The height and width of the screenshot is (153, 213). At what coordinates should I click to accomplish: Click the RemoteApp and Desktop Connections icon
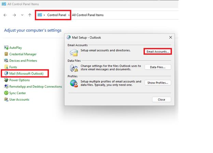point(6,86)
